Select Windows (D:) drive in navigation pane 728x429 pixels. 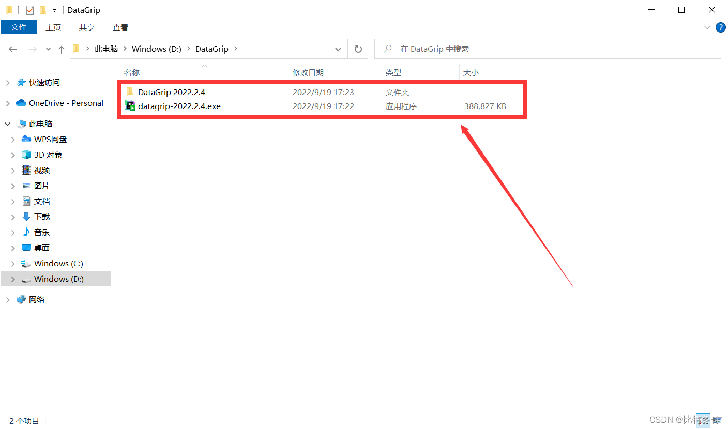point(59,279)
